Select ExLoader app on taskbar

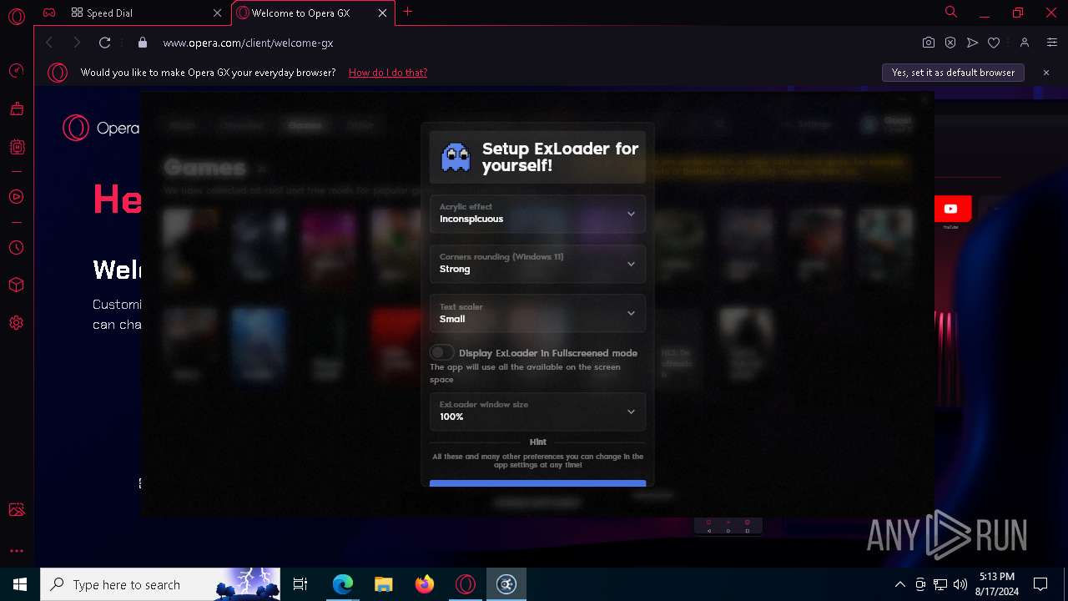[506, 584]
